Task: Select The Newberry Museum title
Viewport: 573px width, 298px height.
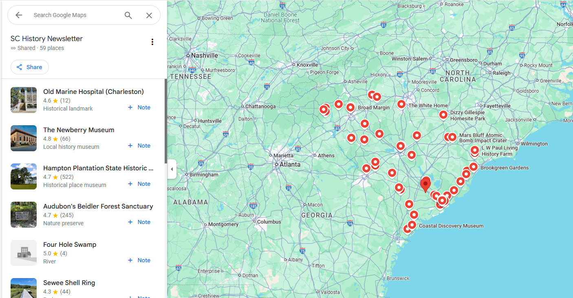Action: [x=79, y=130]
